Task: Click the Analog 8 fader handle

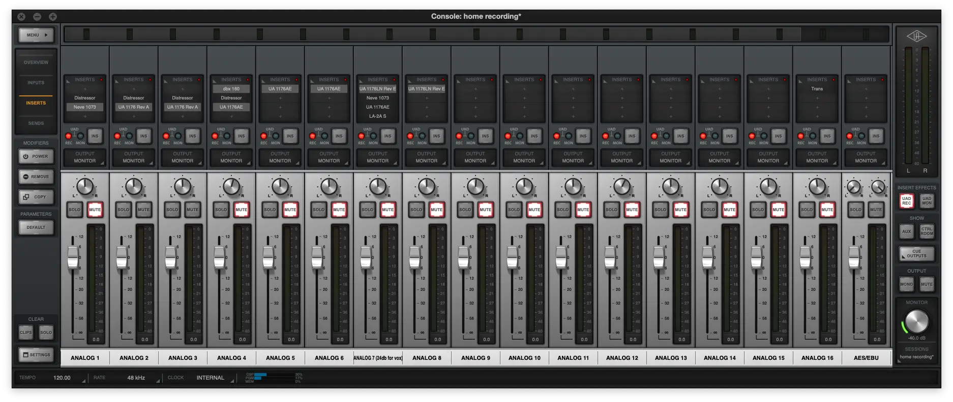Action: pyautogui.click(x=414, y=257)
